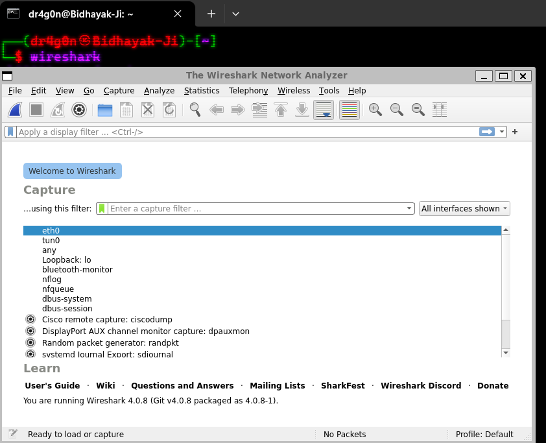This screenshot has height=443, width=546.
Task: Open capture options gear icon
Action: (79, 110)
